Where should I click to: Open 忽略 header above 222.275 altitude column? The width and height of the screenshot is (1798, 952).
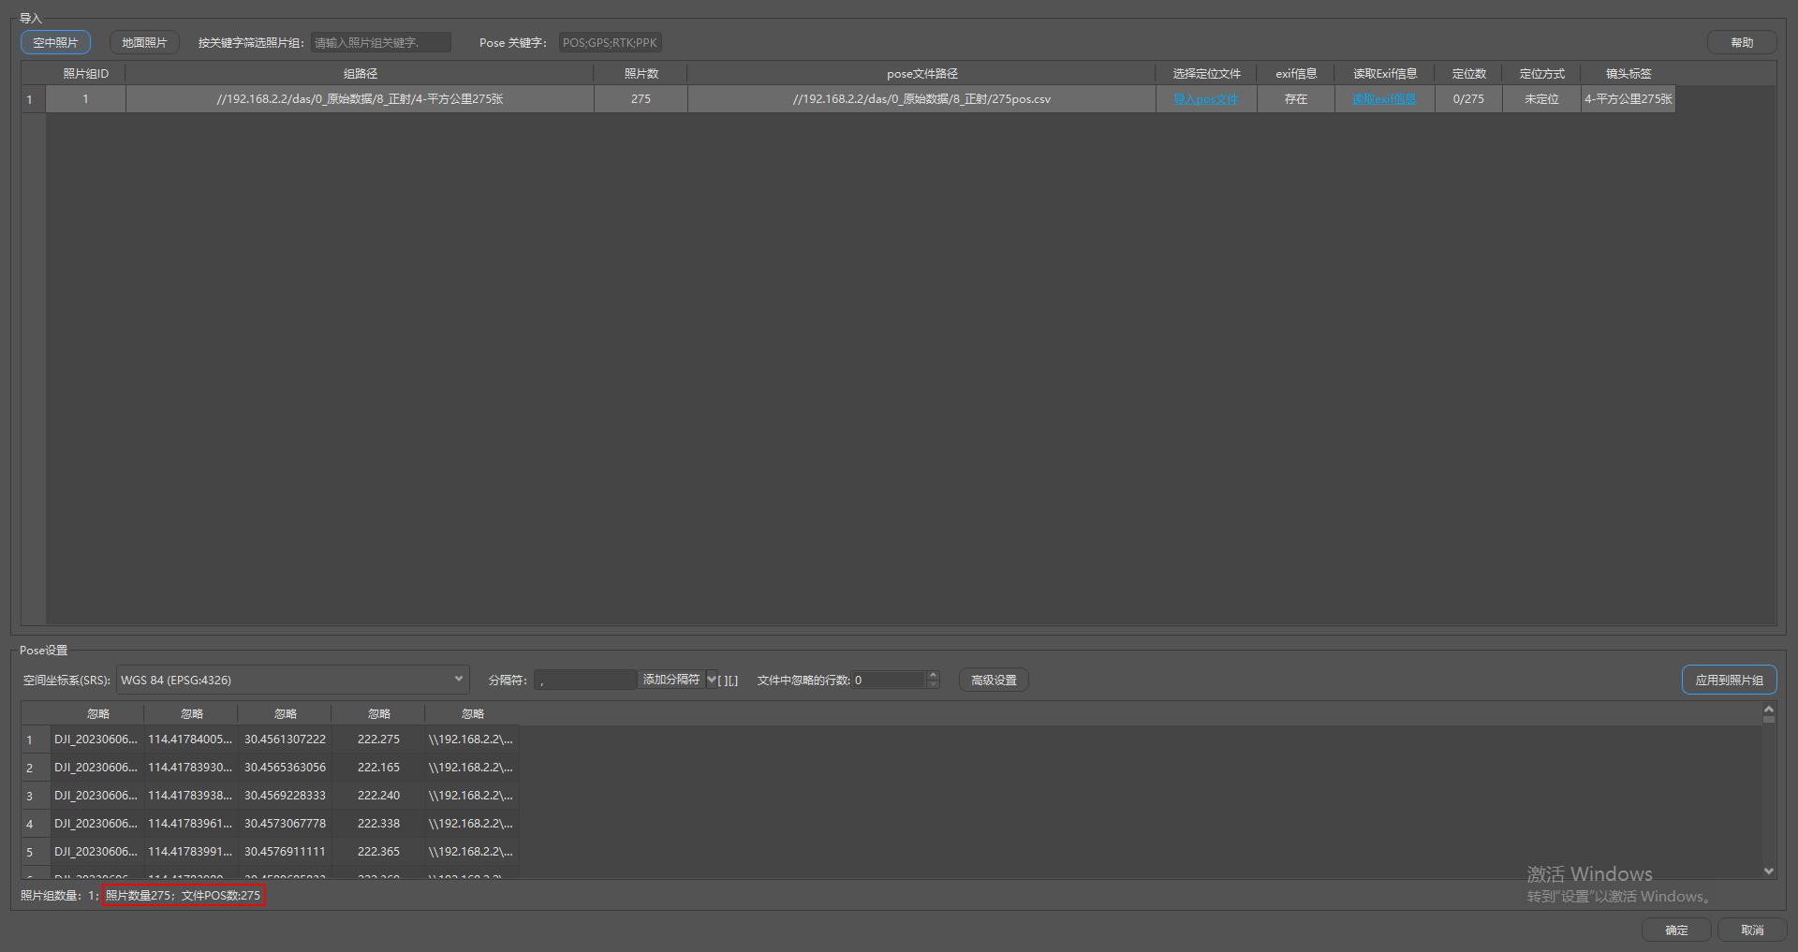pos(378,713)
